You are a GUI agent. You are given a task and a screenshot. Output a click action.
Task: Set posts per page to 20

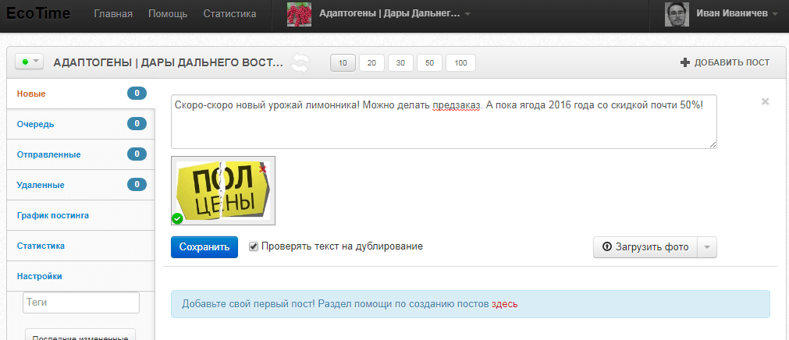tap(371, 63)
